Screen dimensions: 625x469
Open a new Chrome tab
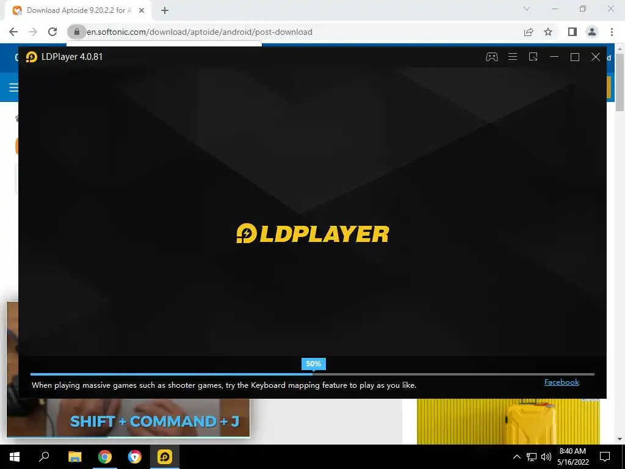coord(165,10)
